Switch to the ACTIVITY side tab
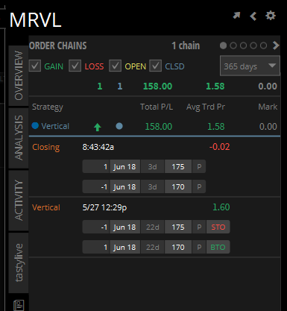Screen dimensions: 287x311 (x=19, y=201)
